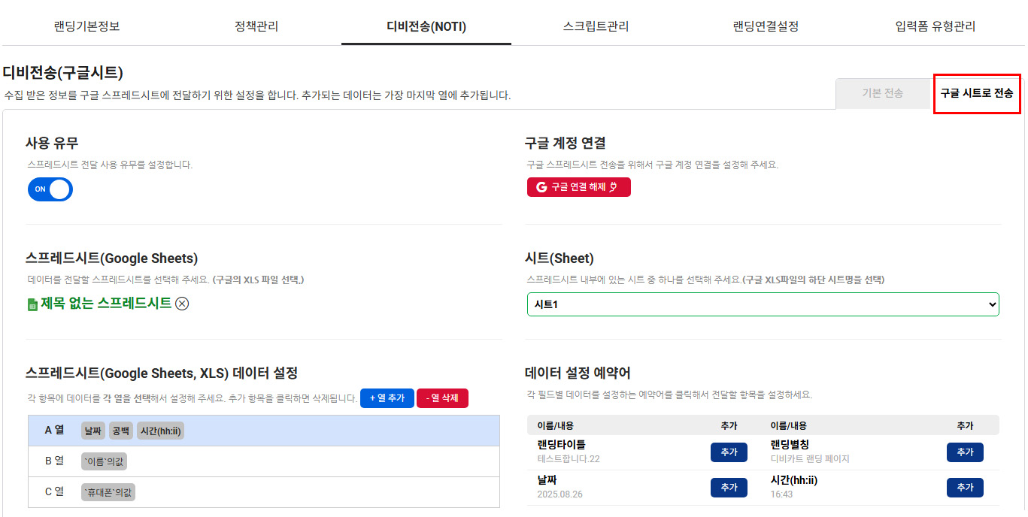
Task: Select the B 열 row
Action: 54,461
